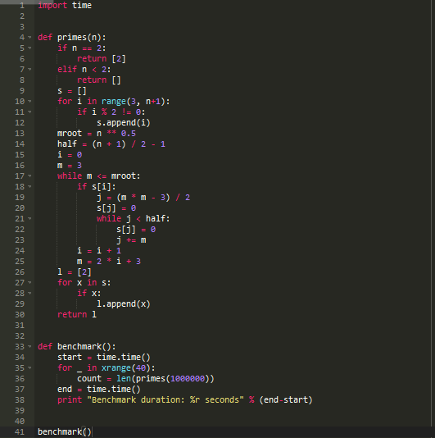This screenshot has height=438, width=435.
Task: Fold the for x in s loop
Action: [x=29, y=283]
